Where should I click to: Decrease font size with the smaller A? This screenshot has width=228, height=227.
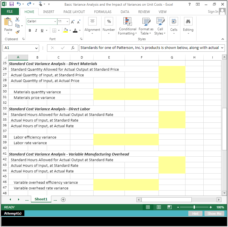pos(79,22)
